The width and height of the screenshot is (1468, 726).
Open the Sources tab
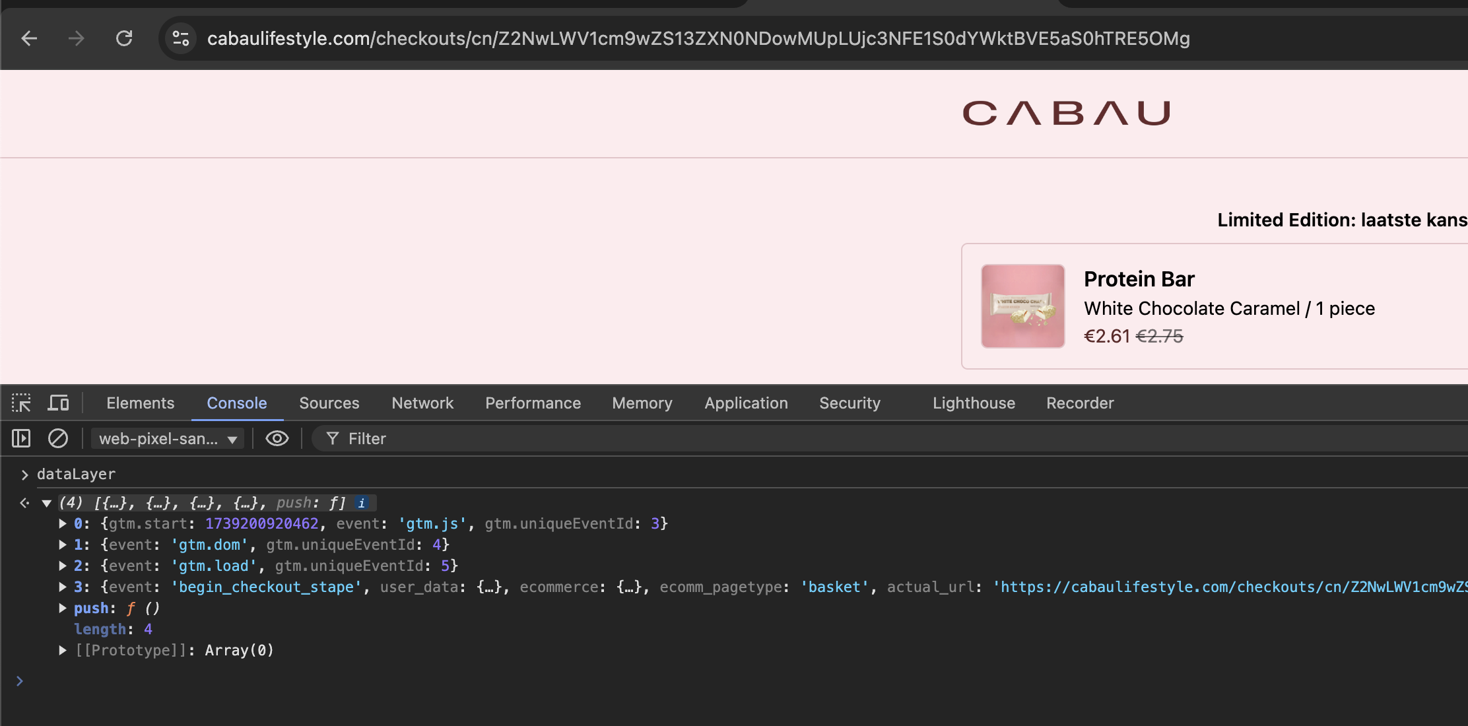click(329, 403)
